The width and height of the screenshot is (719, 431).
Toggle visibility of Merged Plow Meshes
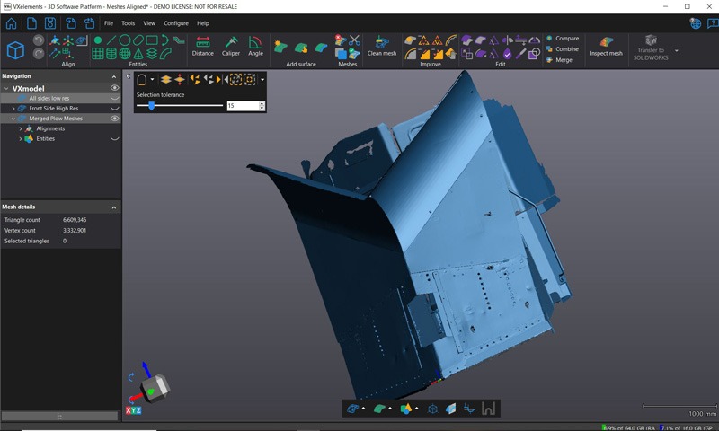[x=114, y=119]
